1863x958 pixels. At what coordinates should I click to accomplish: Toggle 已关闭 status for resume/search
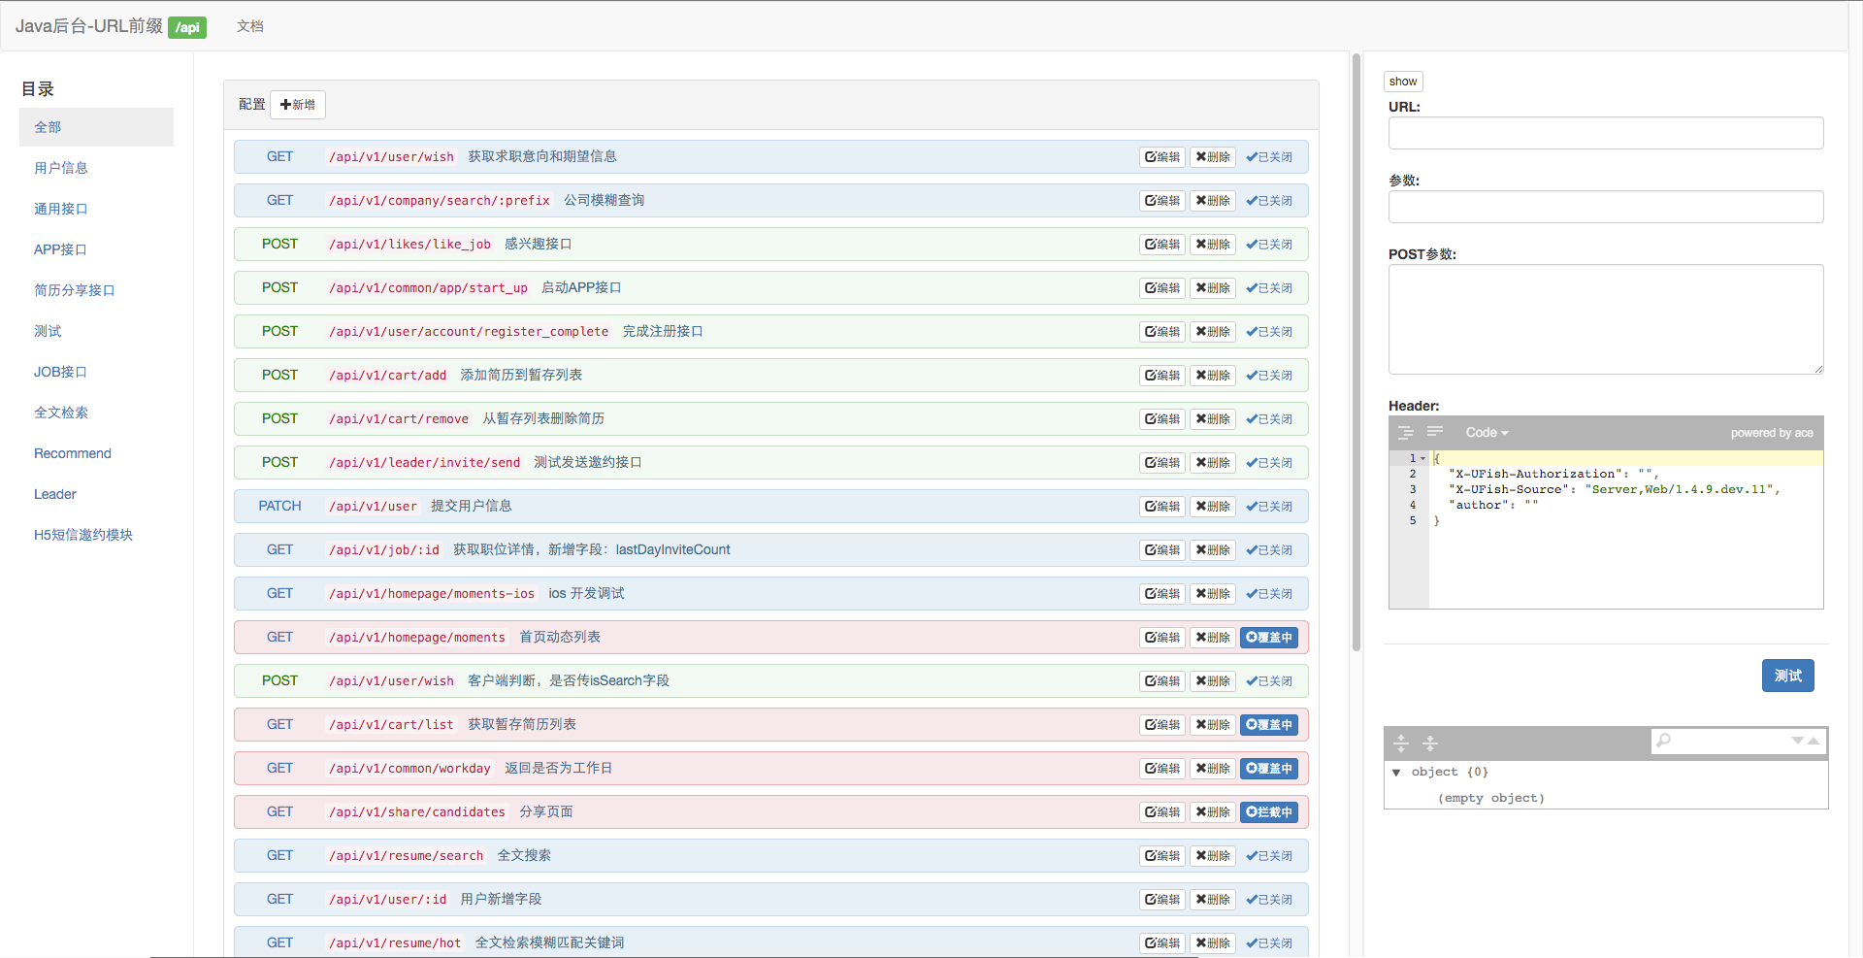point(1269,856)
